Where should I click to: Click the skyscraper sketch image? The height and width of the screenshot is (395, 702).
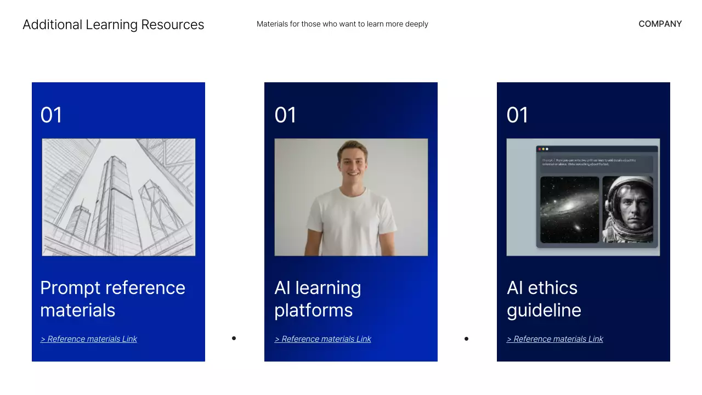point(118,197)
